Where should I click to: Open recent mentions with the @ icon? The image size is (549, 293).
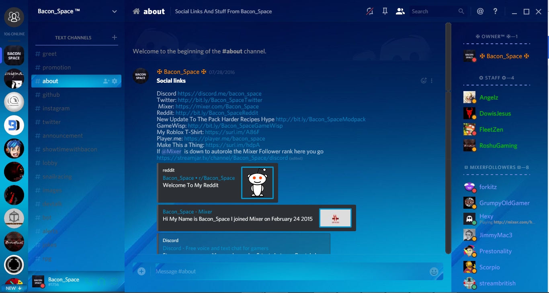tap(480, 11)
